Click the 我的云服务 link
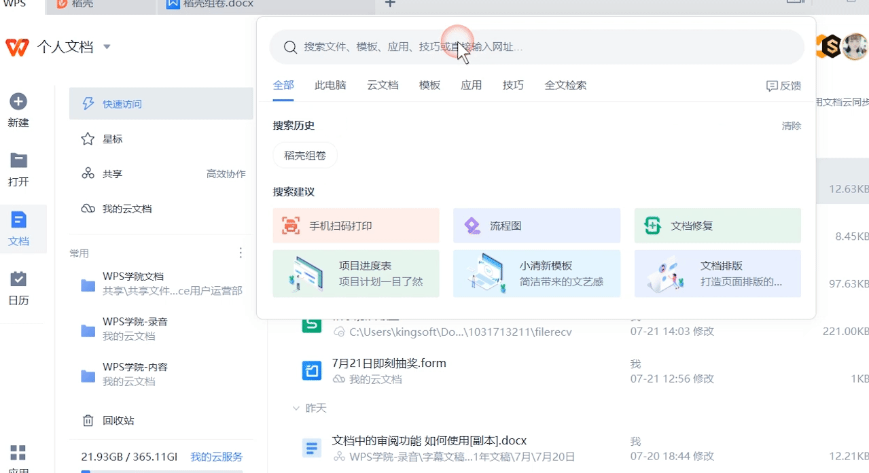The height and width of the screenshot is (473, 869). [x=216, y=457]
